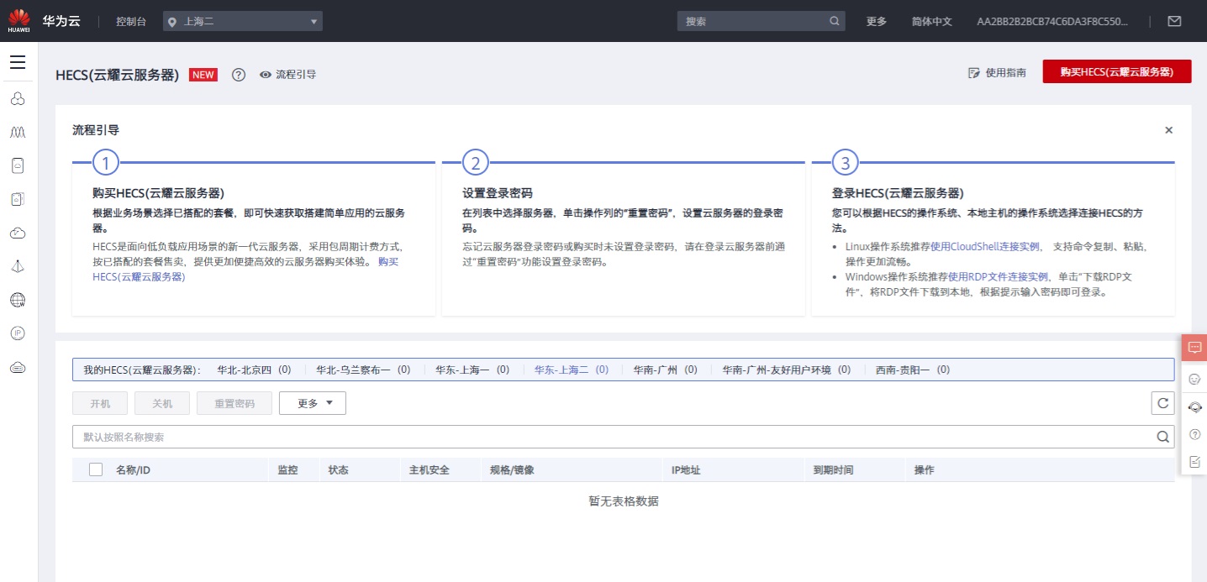Click the 监控 column header
1207x582 pixels.
click(x=287, y=469)
